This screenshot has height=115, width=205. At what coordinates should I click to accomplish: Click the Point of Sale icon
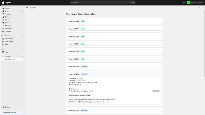pyautogui.click(x=3, y=42)
